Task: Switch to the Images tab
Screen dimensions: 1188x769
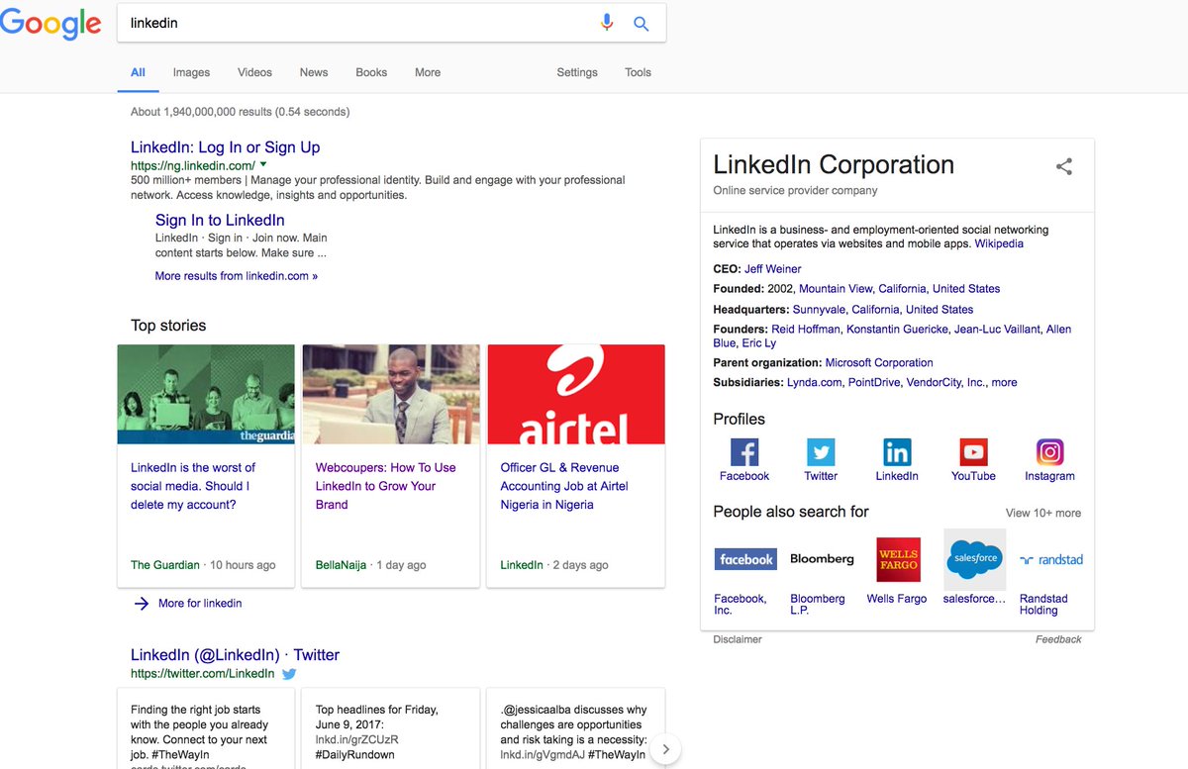Action: [x=191, y=72]
